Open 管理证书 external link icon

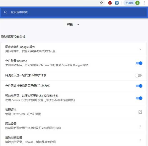click(140, 112)
